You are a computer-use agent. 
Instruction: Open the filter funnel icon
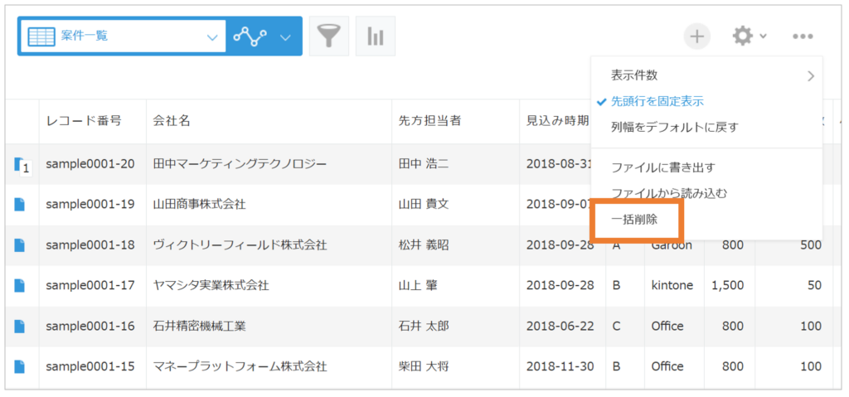coord(328,36)
